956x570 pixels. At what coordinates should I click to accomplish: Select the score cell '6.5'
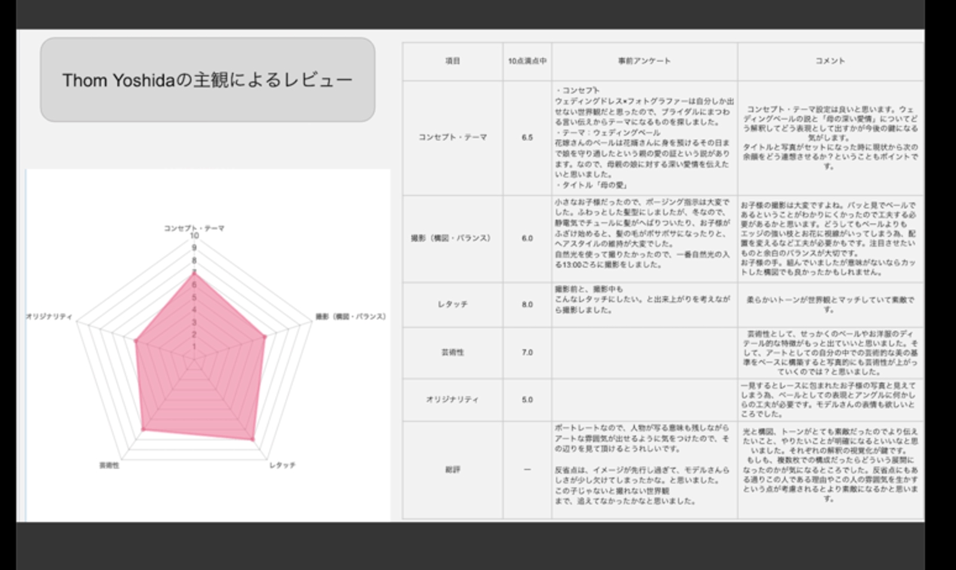(527, 137)
